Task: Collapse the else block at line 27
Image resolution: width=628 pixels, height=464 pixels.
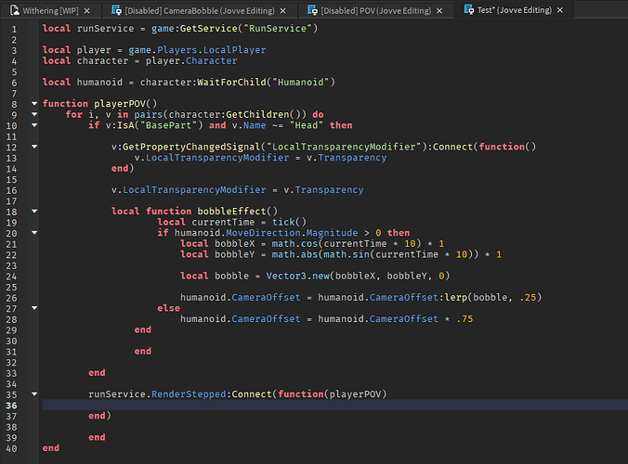Action: tap(34, 308)
